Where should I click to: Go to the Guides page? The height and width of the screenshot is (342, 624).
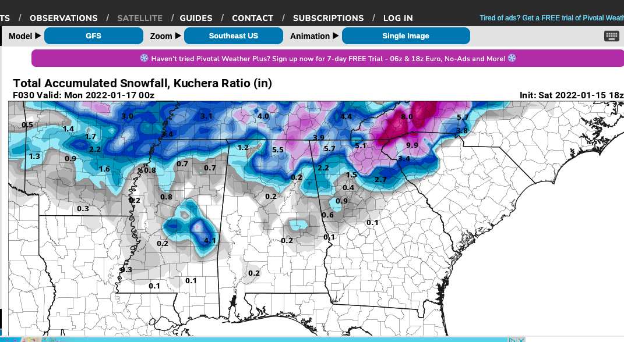[196, 18]
